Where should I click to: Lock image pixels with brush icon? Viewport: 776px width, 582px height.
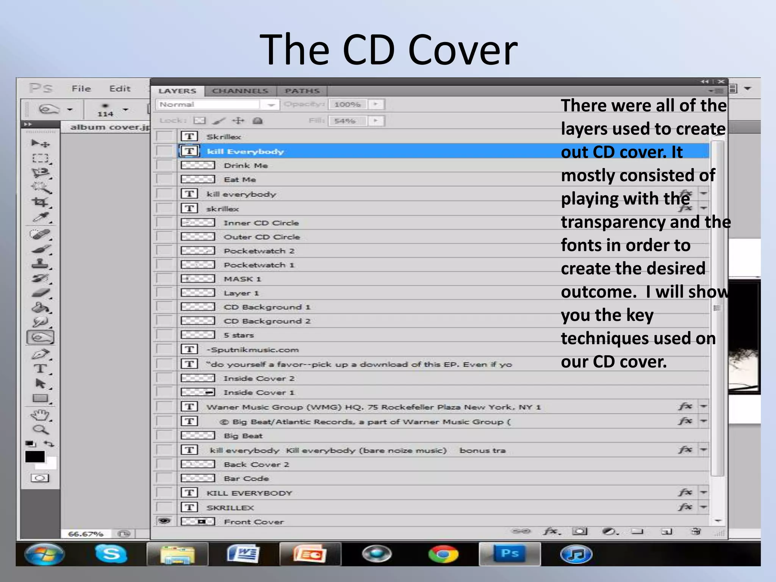point(219,120)
